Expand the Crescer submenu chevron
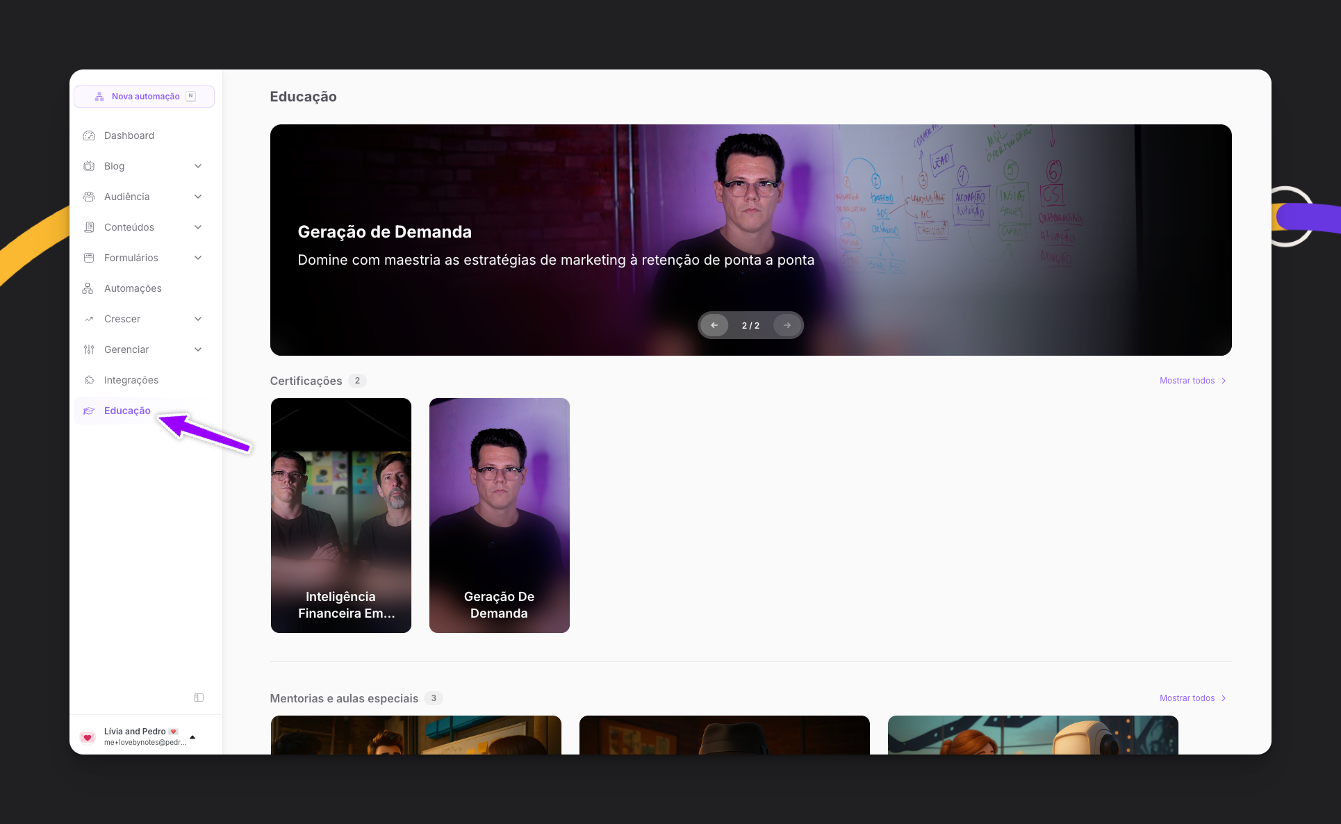The height and width of the screenshot is (824, 1341). (198, 319)
